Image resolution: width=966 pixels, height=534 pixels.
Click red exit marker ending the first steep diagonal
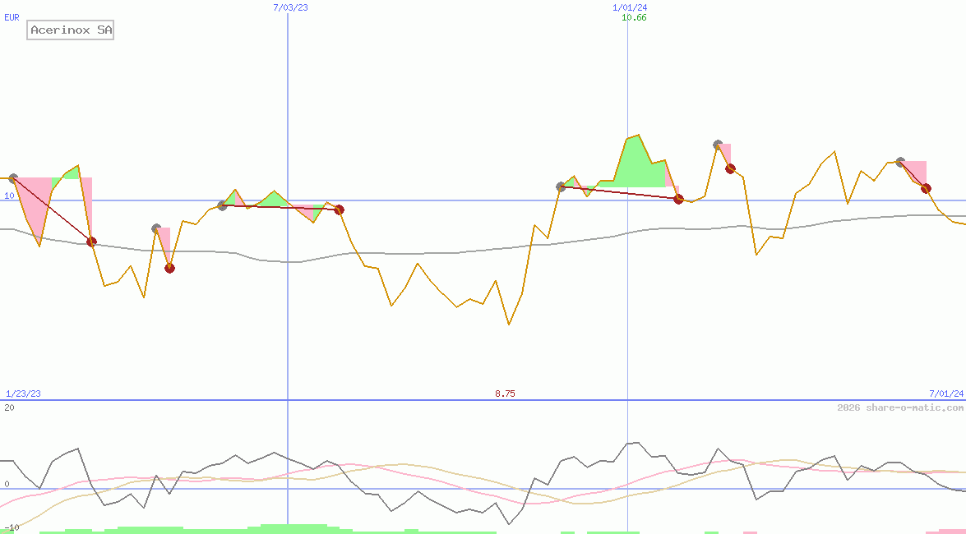(91, 242)
